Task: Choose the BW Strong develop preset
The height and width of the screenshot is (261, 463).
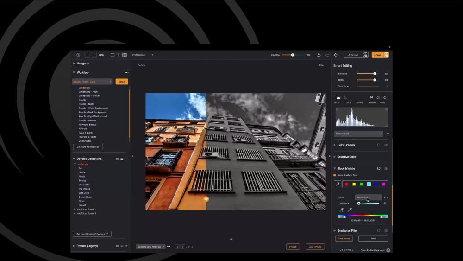Action: pyautogui.click(x=84, y=189)
